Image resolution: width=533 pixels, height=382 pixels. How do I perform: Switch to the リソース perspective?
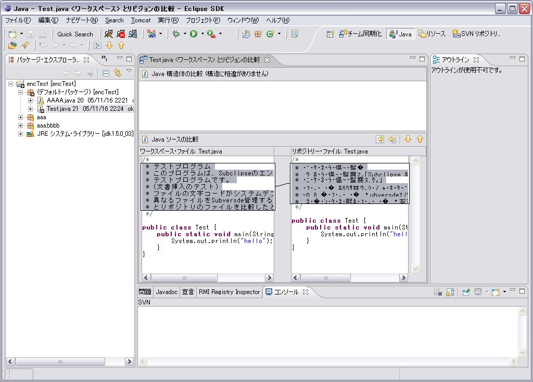coord(432,34)
